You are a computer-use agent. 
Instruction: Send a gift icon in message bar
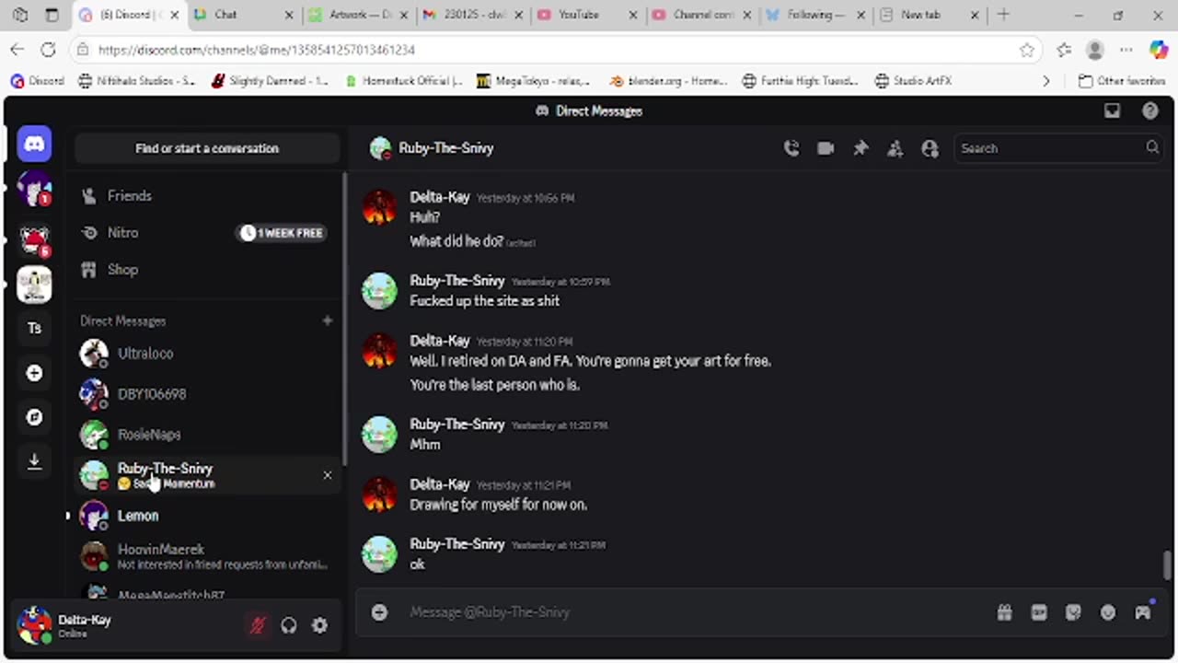[x=1004, y=612]
